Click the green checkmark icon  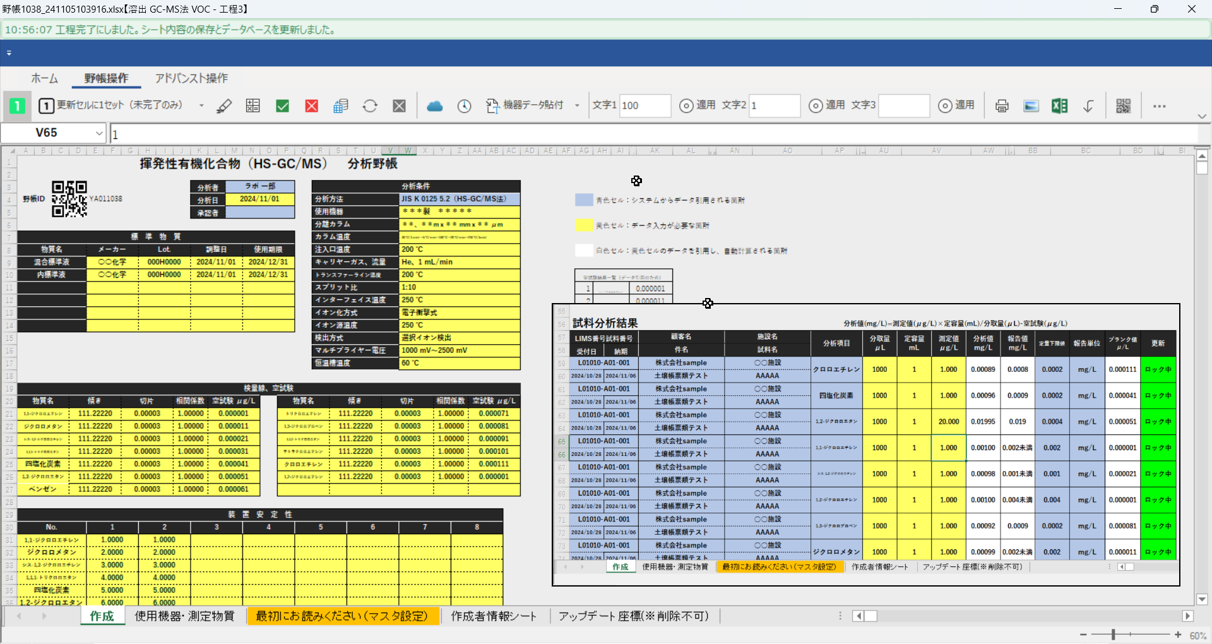283,105
